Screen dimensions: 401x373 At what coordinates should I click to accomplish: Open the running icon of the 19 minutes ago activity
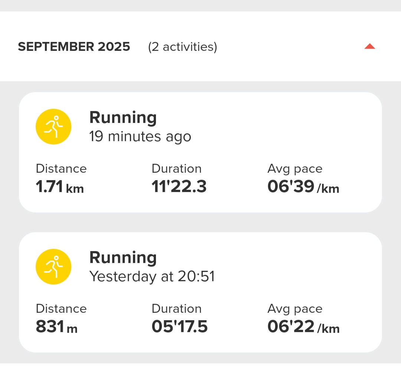(53, 127)
